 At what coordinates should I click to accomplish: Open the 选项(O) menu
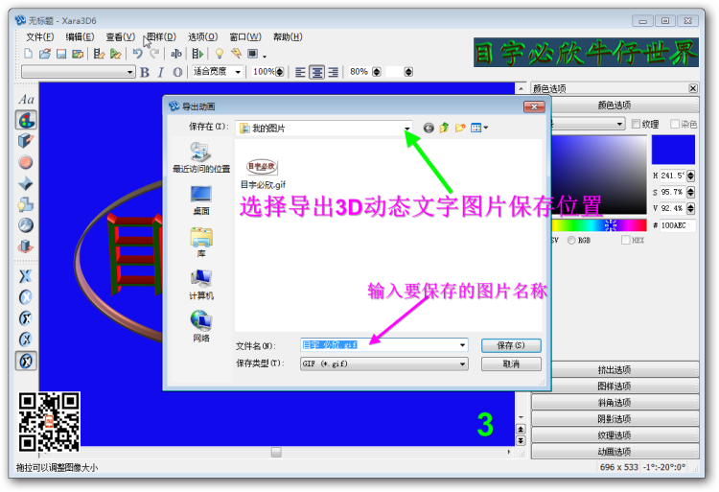click(x=202, y=37)
